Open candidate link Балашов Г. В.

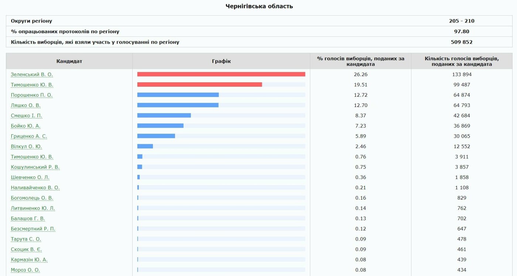click(28, 219)
